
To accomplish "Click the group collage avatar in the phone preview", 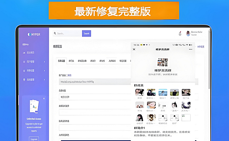I will [163, 62].
